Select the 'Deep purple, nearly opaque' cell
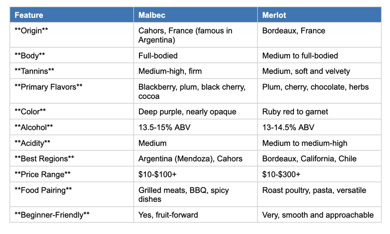 tap(195, 112)
